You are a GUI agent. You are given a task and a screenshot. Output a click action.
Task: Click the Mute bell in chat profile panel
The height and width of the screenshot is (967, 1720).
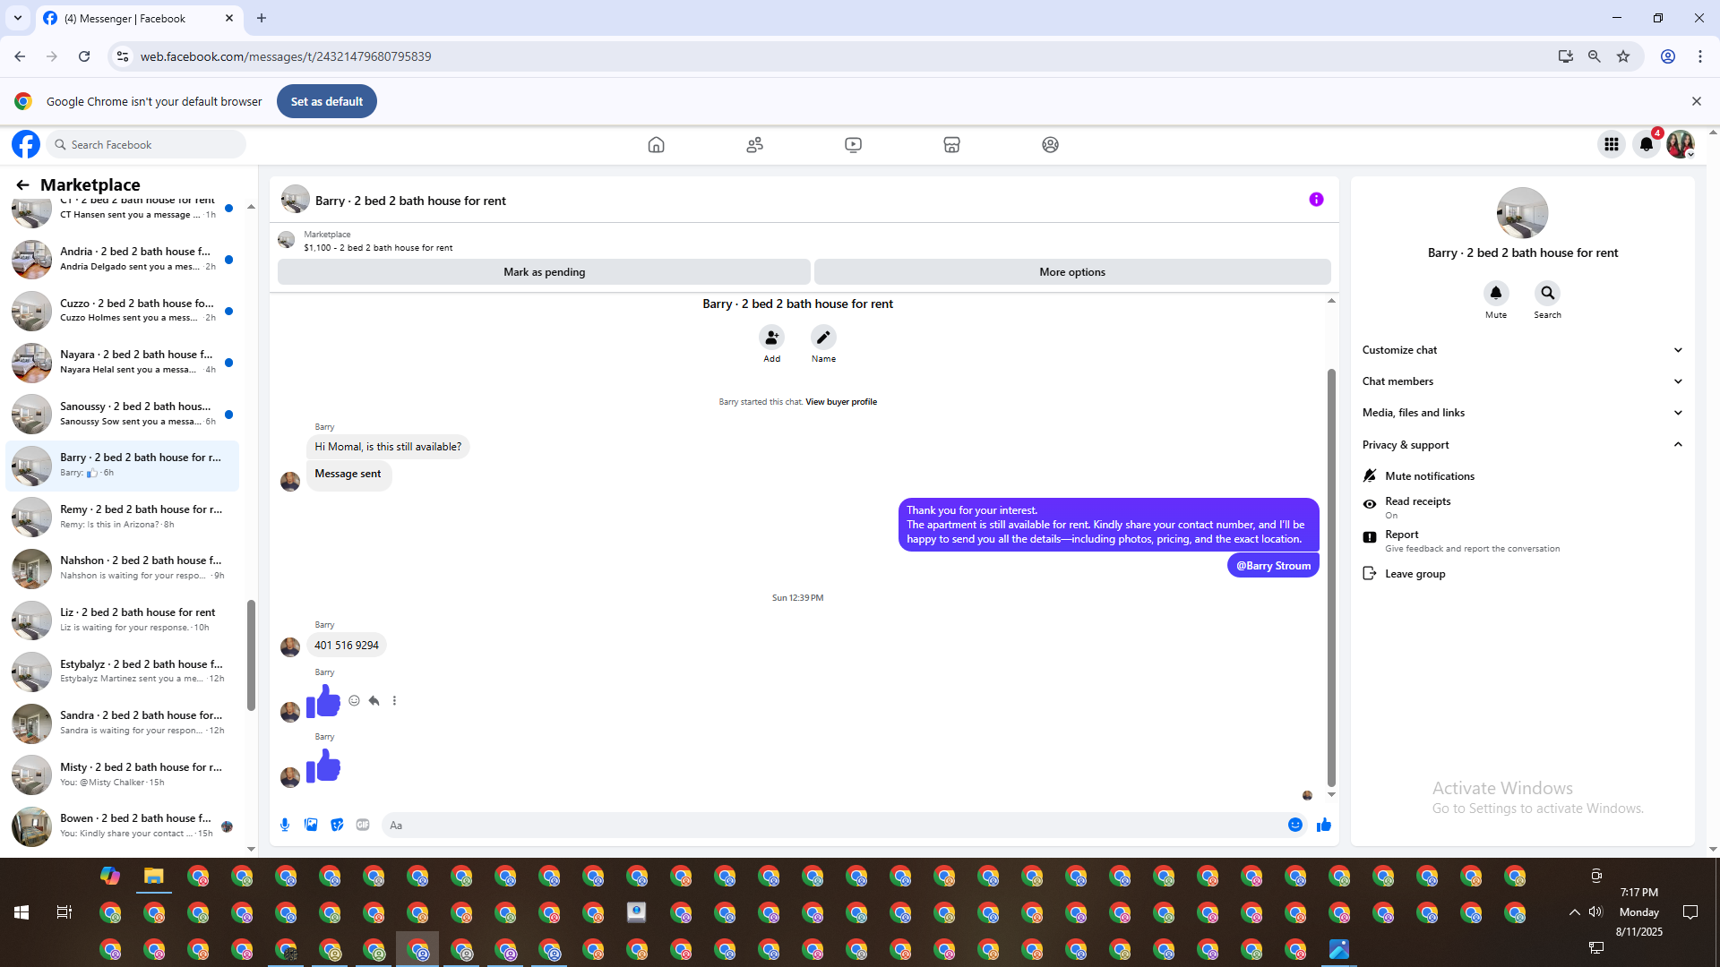1495,294
